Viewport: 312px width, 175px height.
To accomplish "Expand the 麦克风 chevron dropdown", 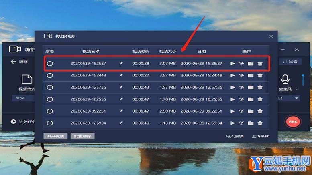I will tap(297, 89).
